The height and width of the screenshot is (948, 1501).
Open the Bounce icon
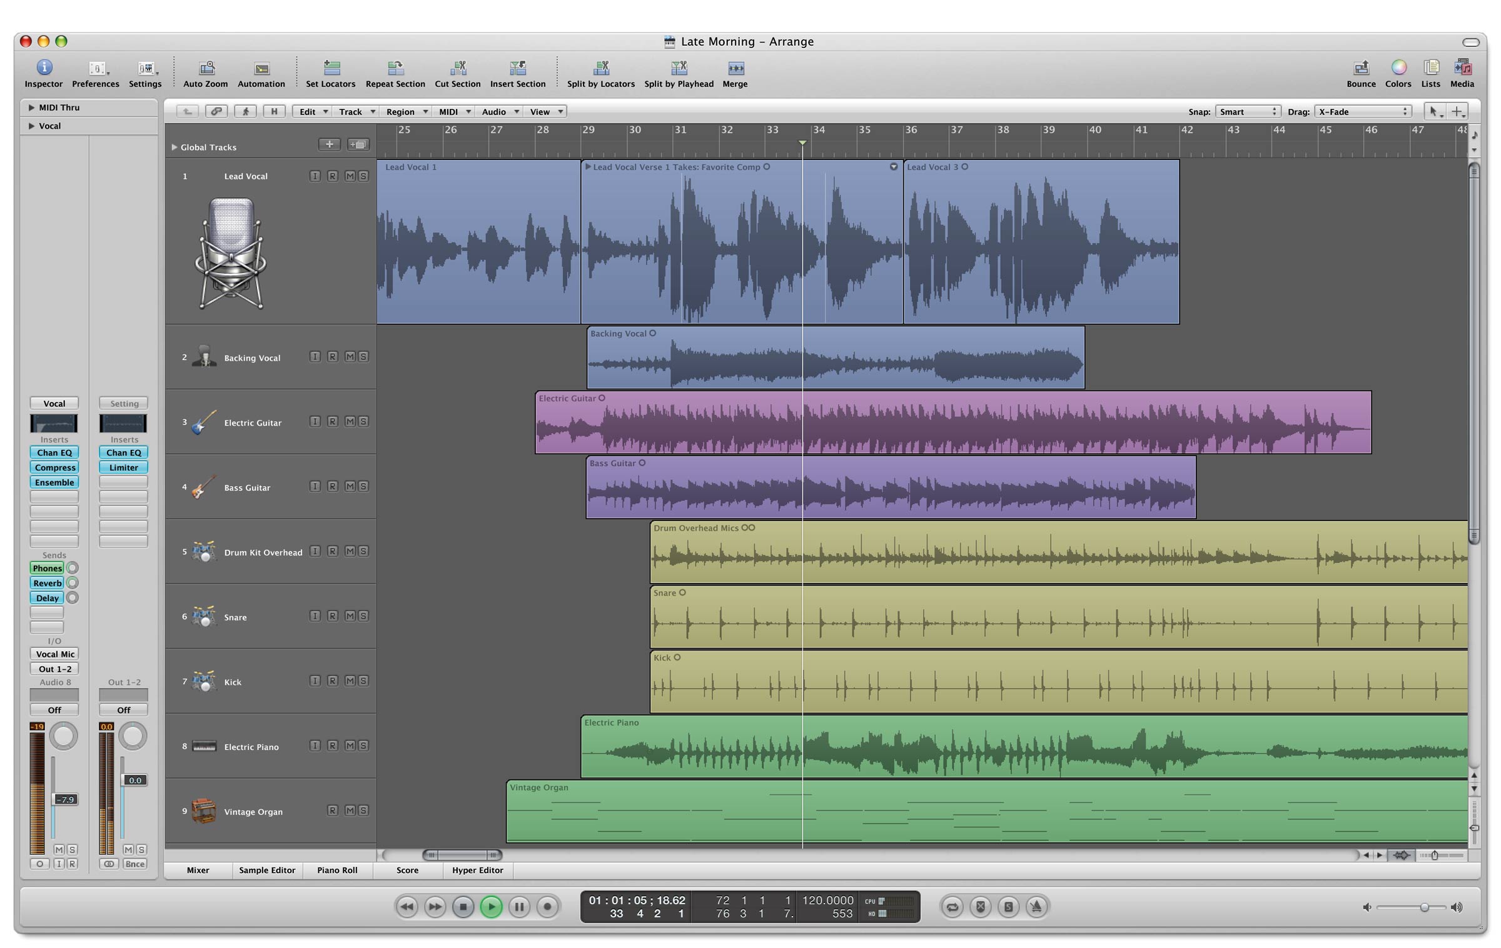pyautogui.click(x=1361, y=67)
